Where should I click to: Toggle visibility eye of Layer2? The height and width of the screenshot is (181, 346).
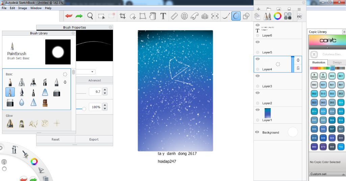(257, 93)
